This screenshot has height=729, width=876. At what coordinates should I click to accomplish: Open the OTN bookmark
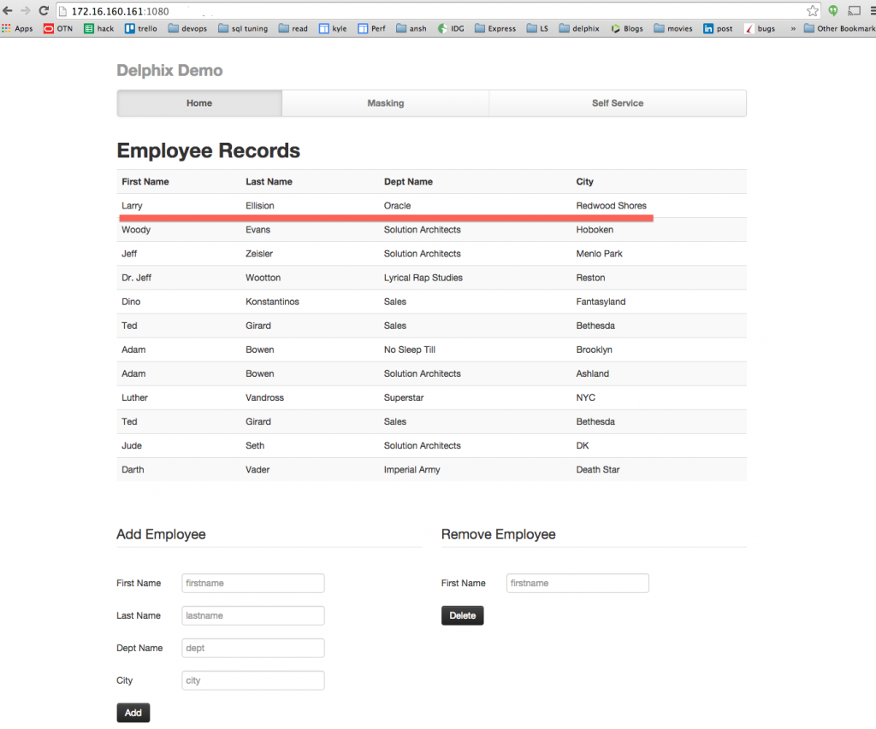58,28
